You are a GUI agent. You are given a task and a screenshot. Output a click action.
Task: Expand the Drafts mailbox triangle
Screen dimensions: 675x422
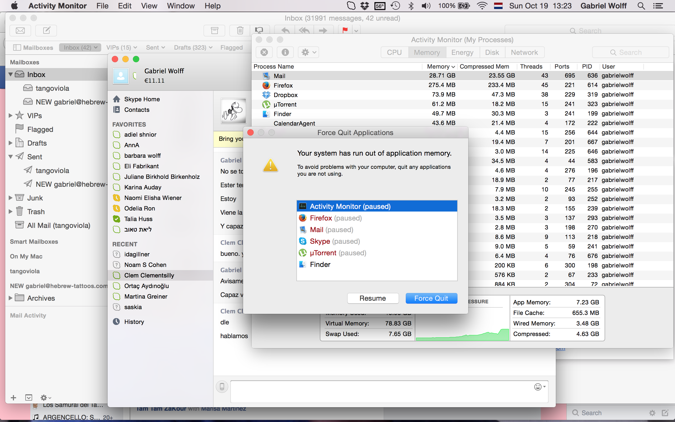coord(10,143)
